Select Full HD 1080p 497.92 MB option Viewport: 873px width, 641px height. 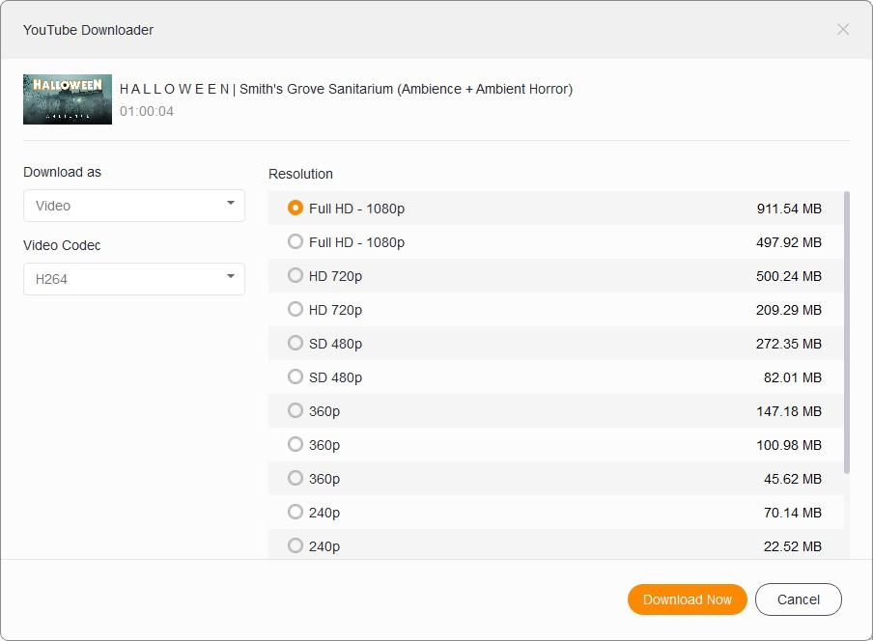[x=296, y=241]
